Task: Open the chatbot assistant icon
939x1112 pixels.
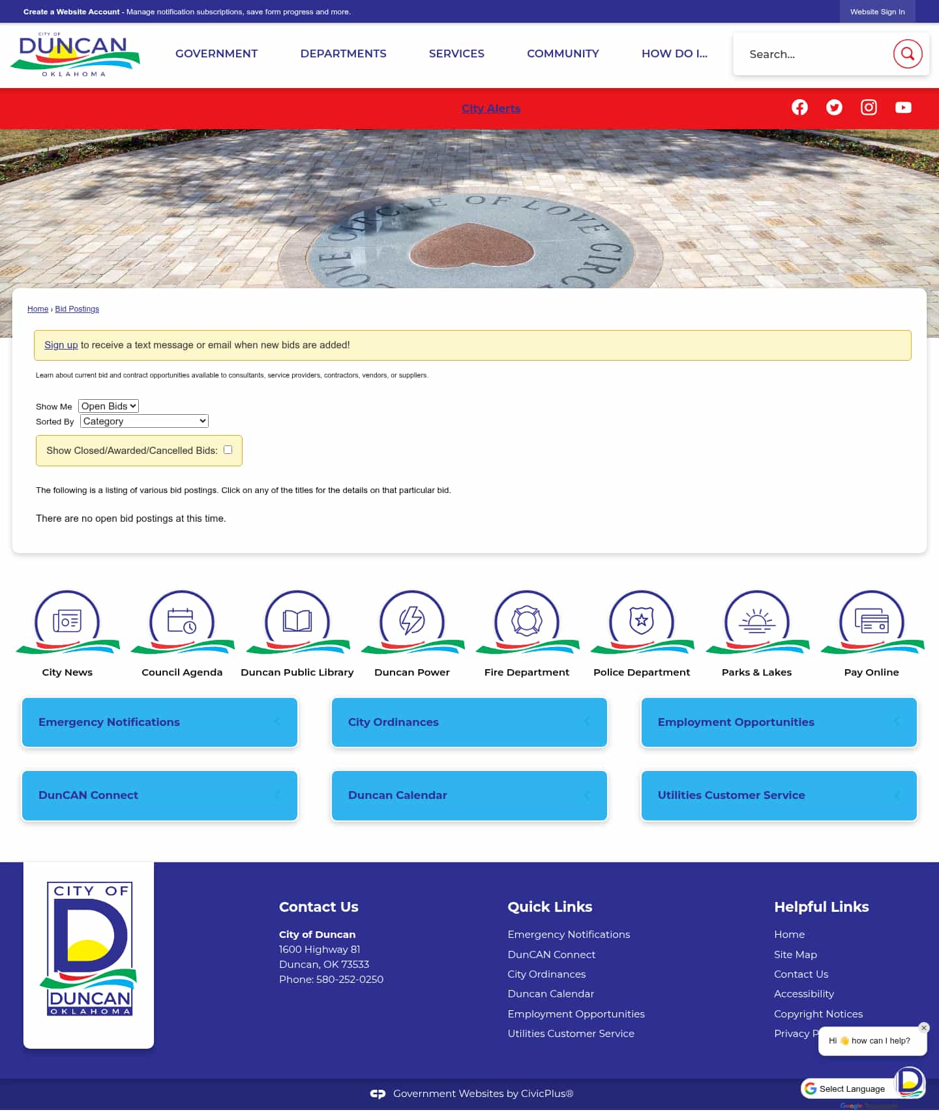Action: pyautogui.click(x=910, y=1082)
